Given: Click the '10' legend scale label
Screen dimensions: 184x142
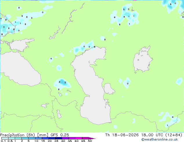Looking at the screenshot, I should coord(36,141).
